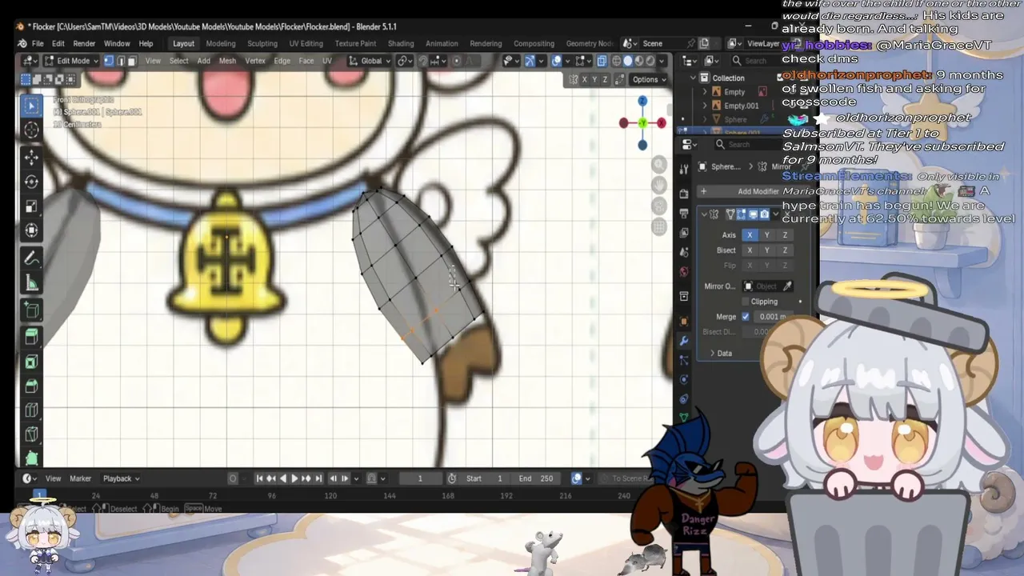Activate the Loop Cut tool
Viewport: 1024px width, 576px height.
point(32,410)
